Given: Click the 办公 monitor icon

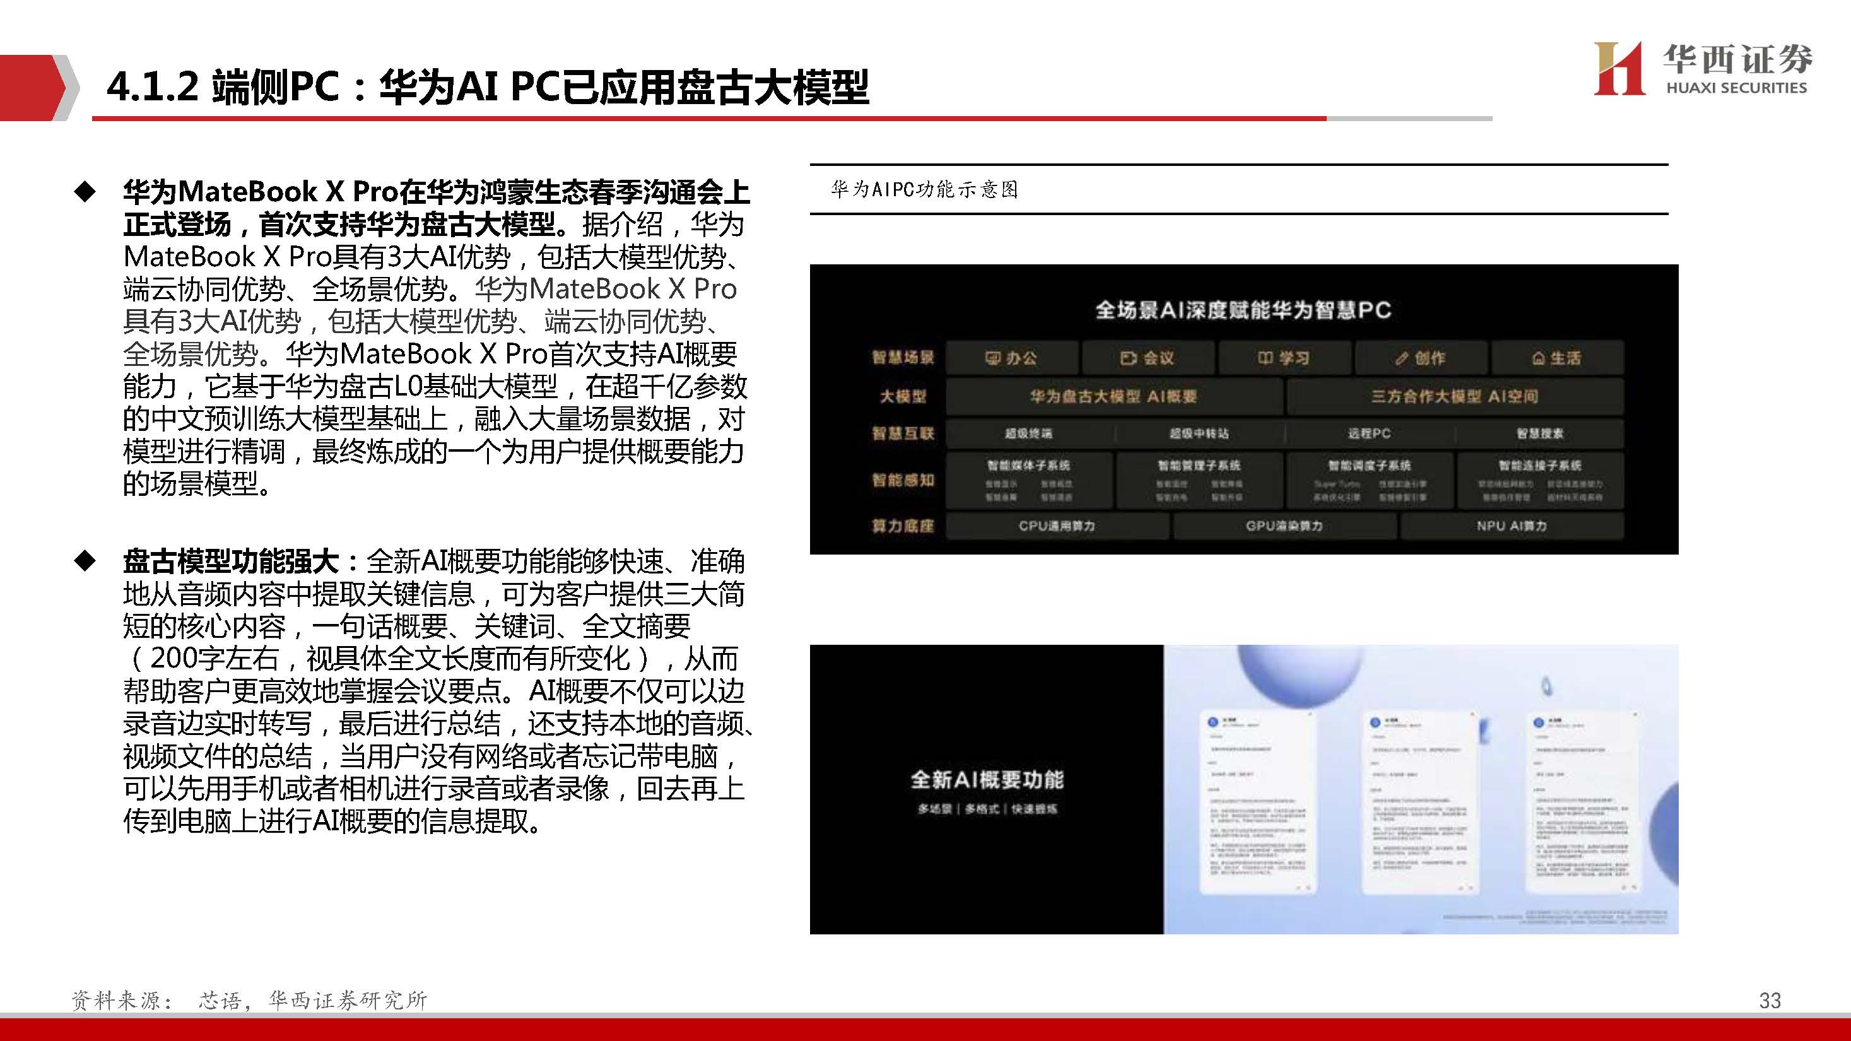Looking at the screenshot, I should pyautogui.click(x=992, y=358).
